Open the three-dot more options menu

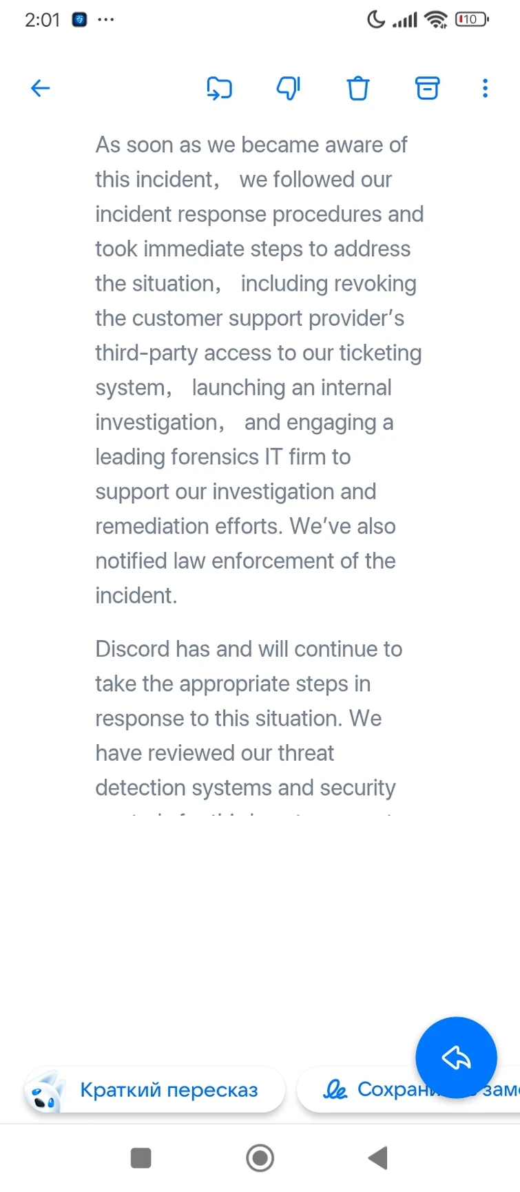(485, 88)
